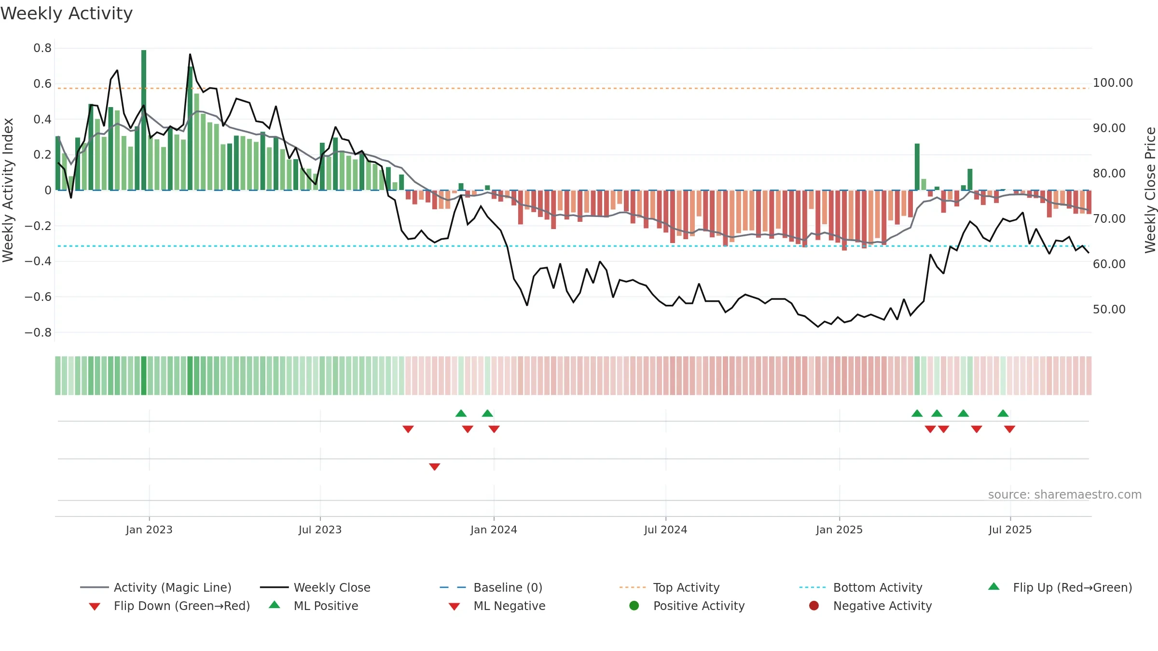This screenshot has width=1158, height=651.
Task: Click the −0.4 activity index axis label
Action: (x=38, y=261)
